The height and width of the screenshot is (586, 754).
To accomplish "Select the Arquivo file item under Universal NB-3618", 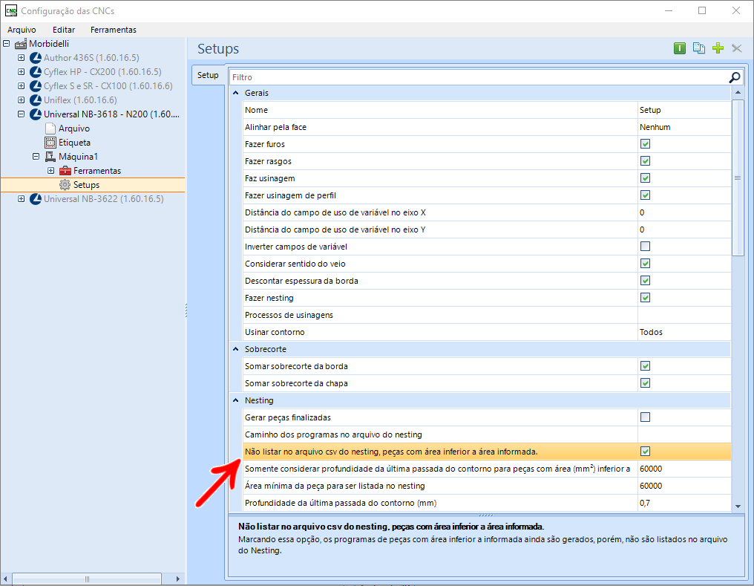I will [73, 128].
